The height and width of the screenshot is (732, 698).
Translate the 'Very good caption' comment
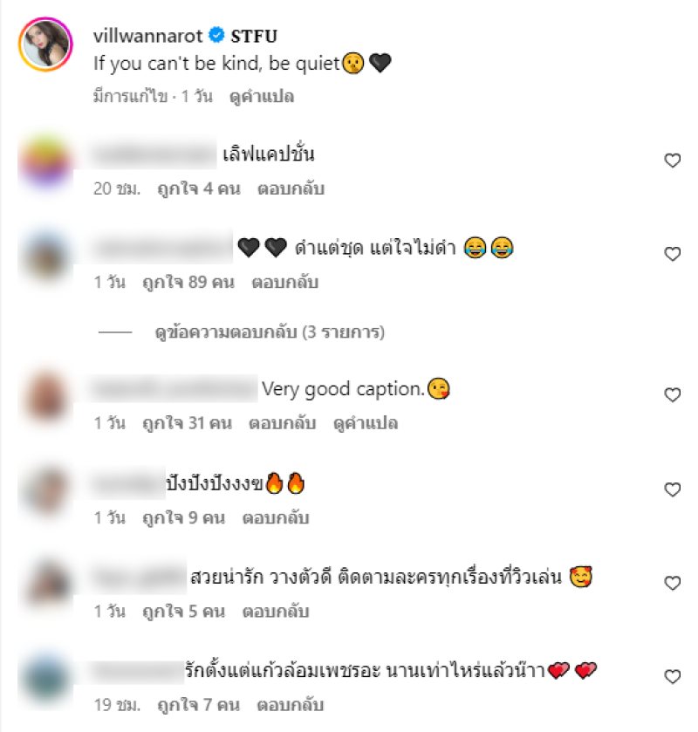pyautogui.click(x=366, y=423)
